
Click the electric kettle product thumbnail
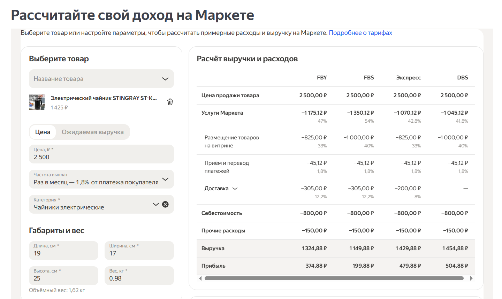click(x=37, y=102)
